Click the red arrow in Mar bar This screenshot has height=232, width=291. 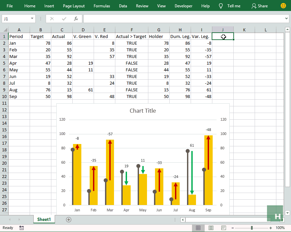click(x=110, y=160)
